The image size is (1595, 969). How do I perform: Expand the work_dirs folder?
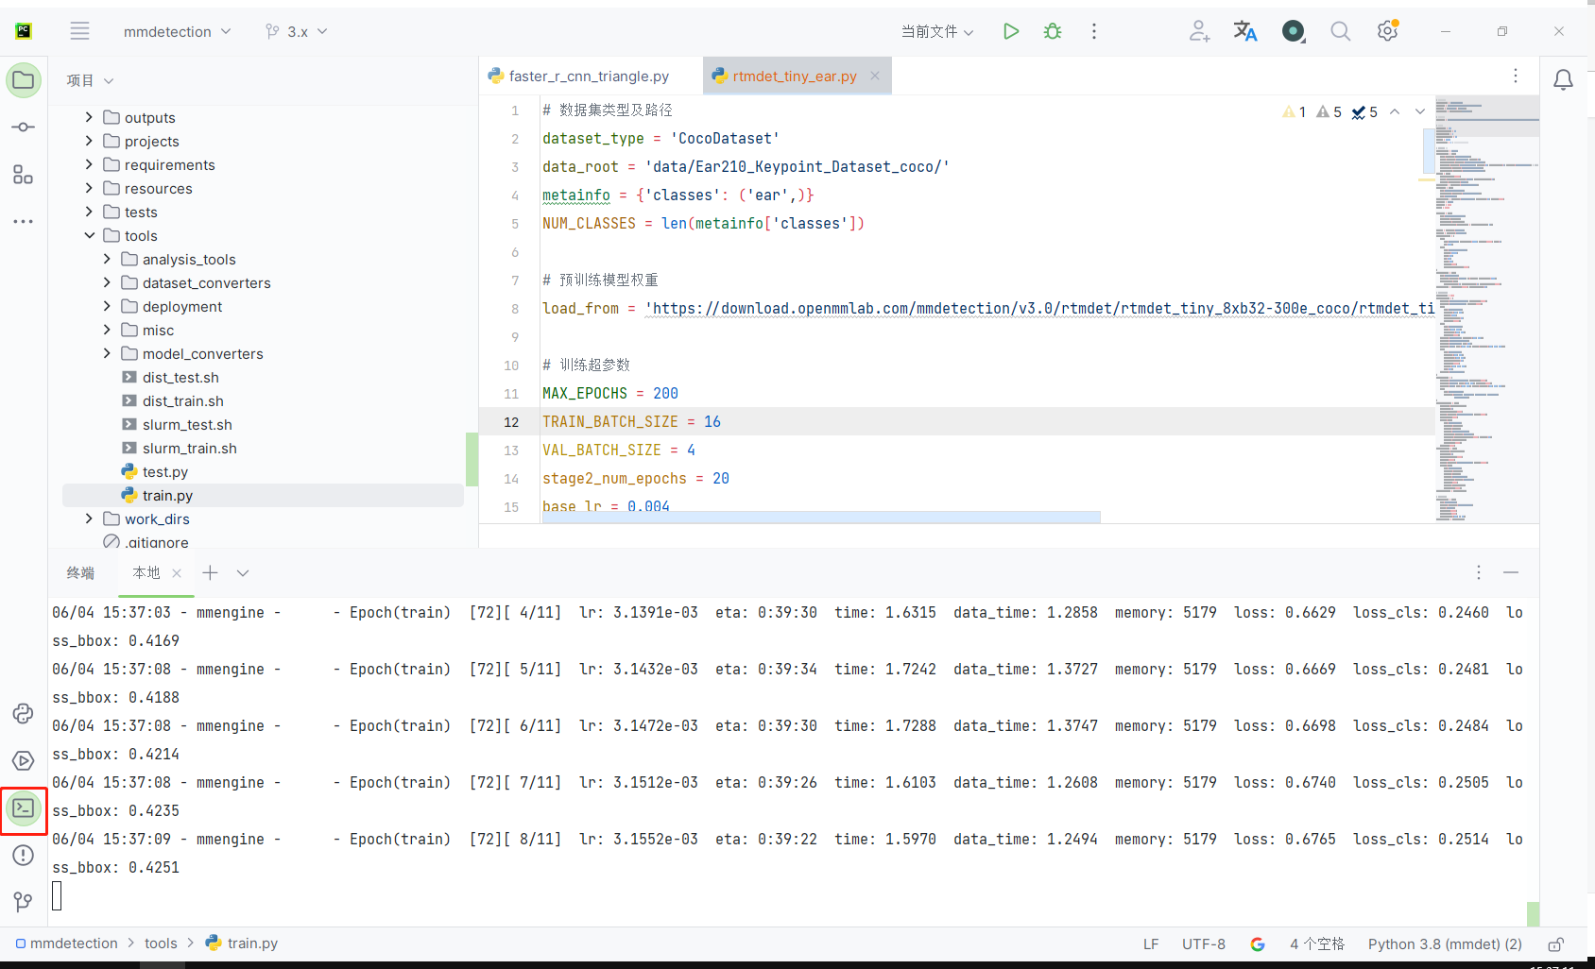[89, 518]
